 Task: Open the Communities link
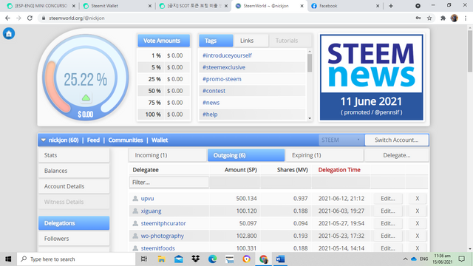tap(126, 140)
